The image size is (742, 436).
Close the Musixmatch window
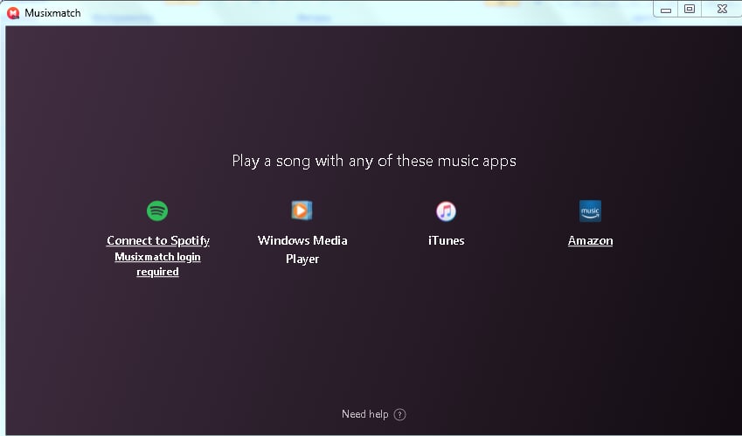(722, 9)
